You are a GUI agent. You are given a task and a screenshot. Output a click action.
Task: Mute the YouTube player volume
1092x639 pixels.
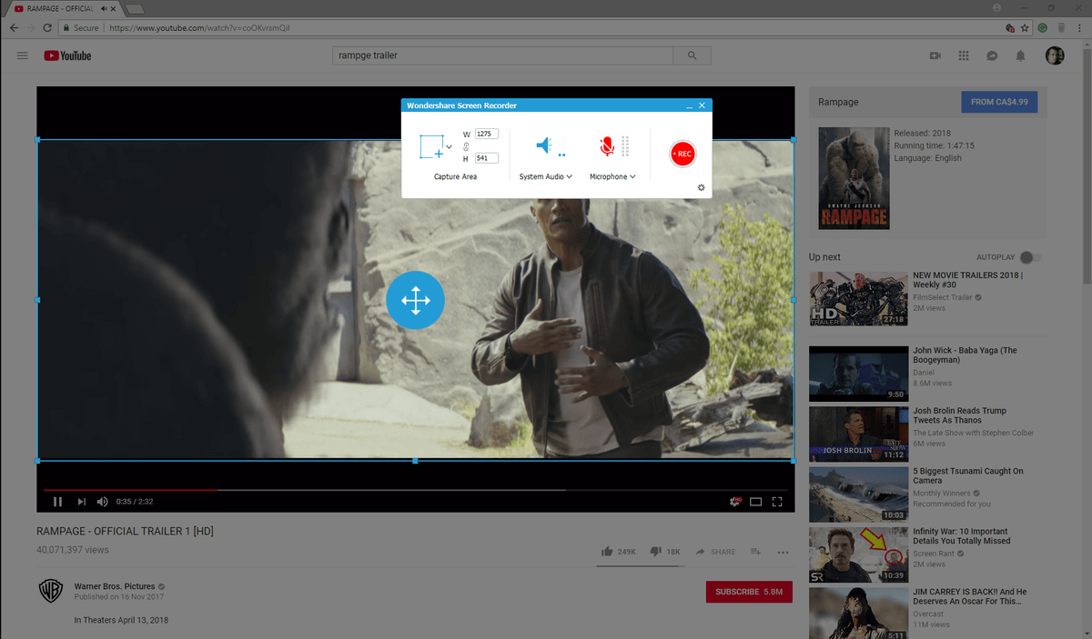click(x=102, y=501)
